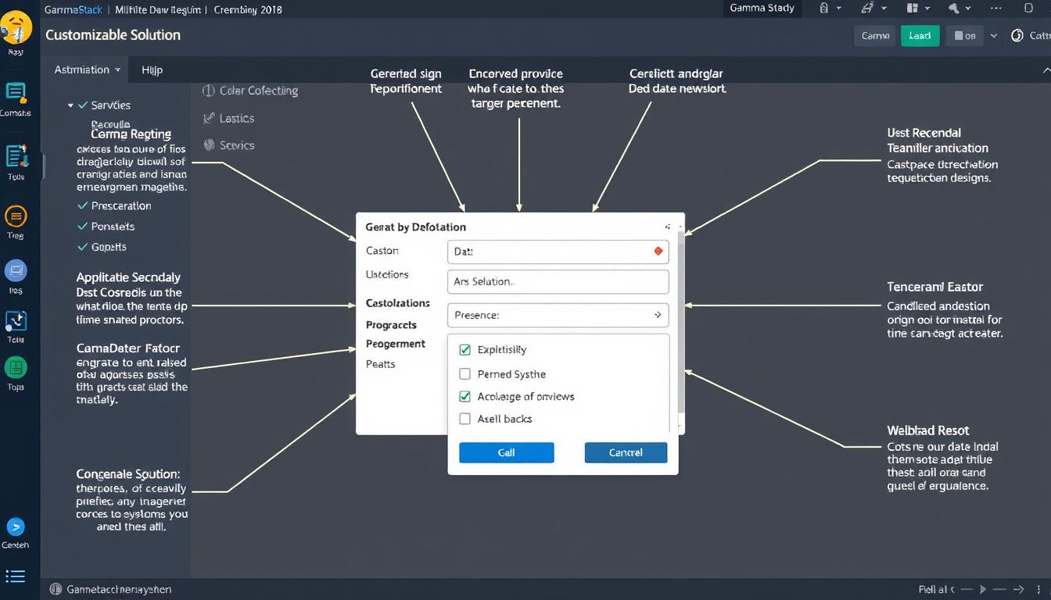
Task: Select the Tole icon in the left sidebar
Action: point(16,322)
